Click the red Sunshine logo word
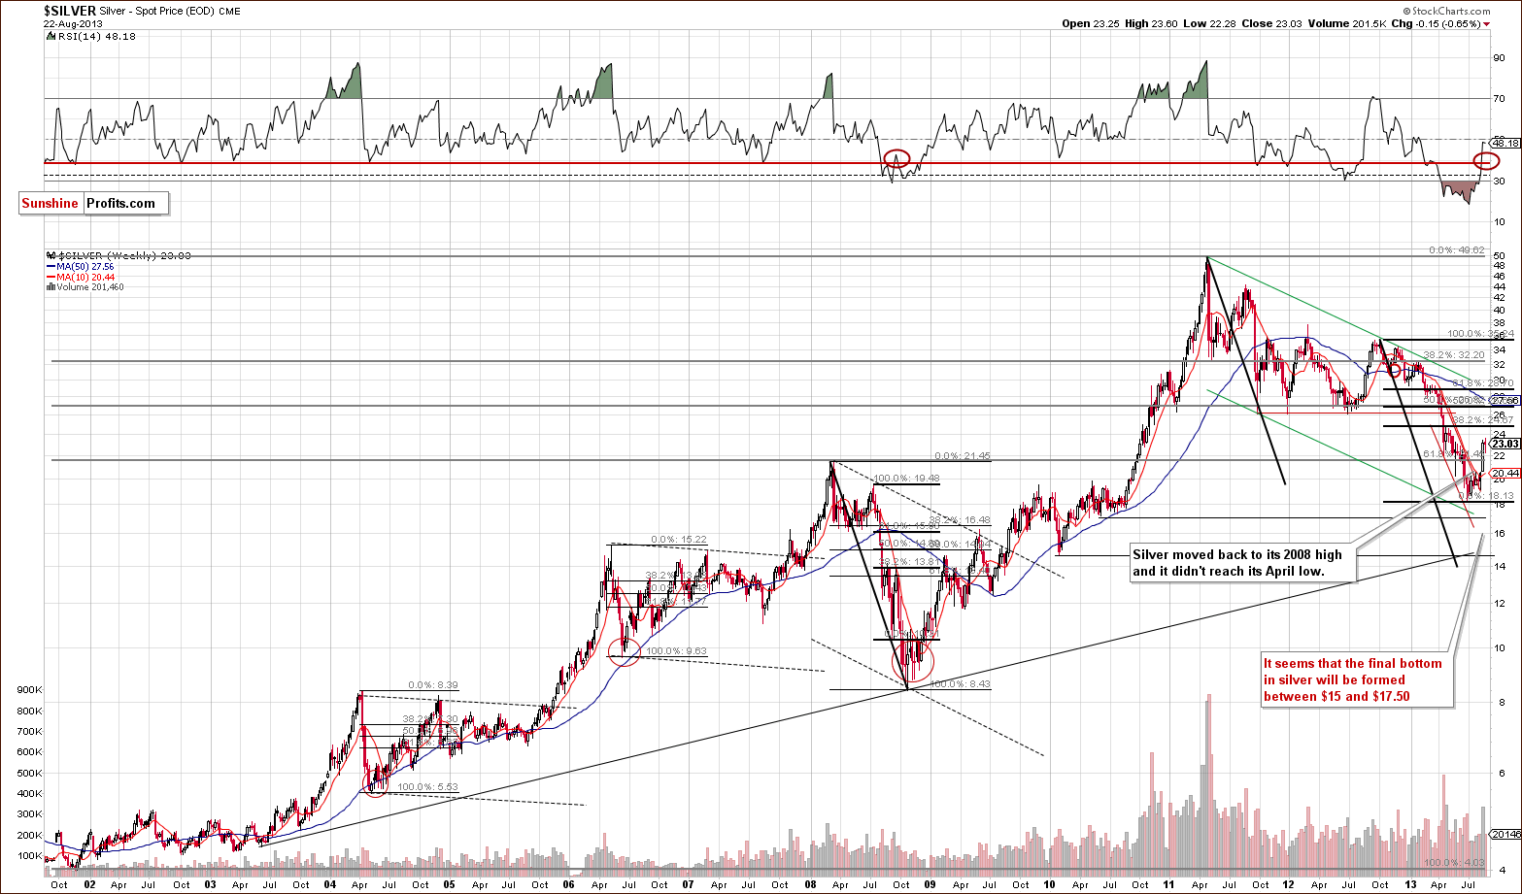The image size is (1522, 894). click(50, 203)
